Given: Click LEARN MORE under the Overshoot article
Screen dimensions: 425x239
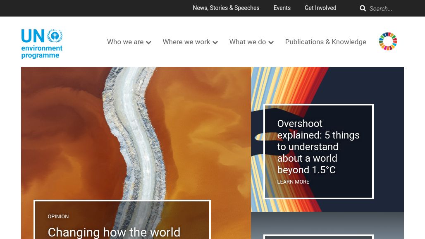Looking at the screenshot, I should click(293, 182).
